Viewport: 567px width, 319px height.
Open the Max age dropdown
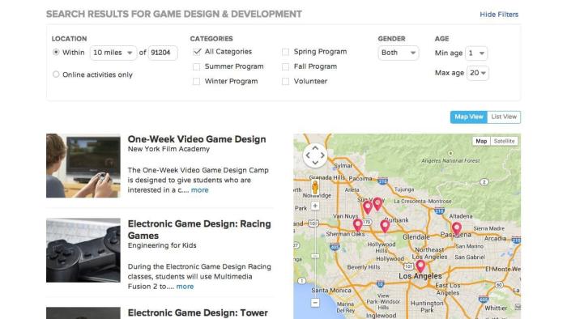(x=478, y=73)
